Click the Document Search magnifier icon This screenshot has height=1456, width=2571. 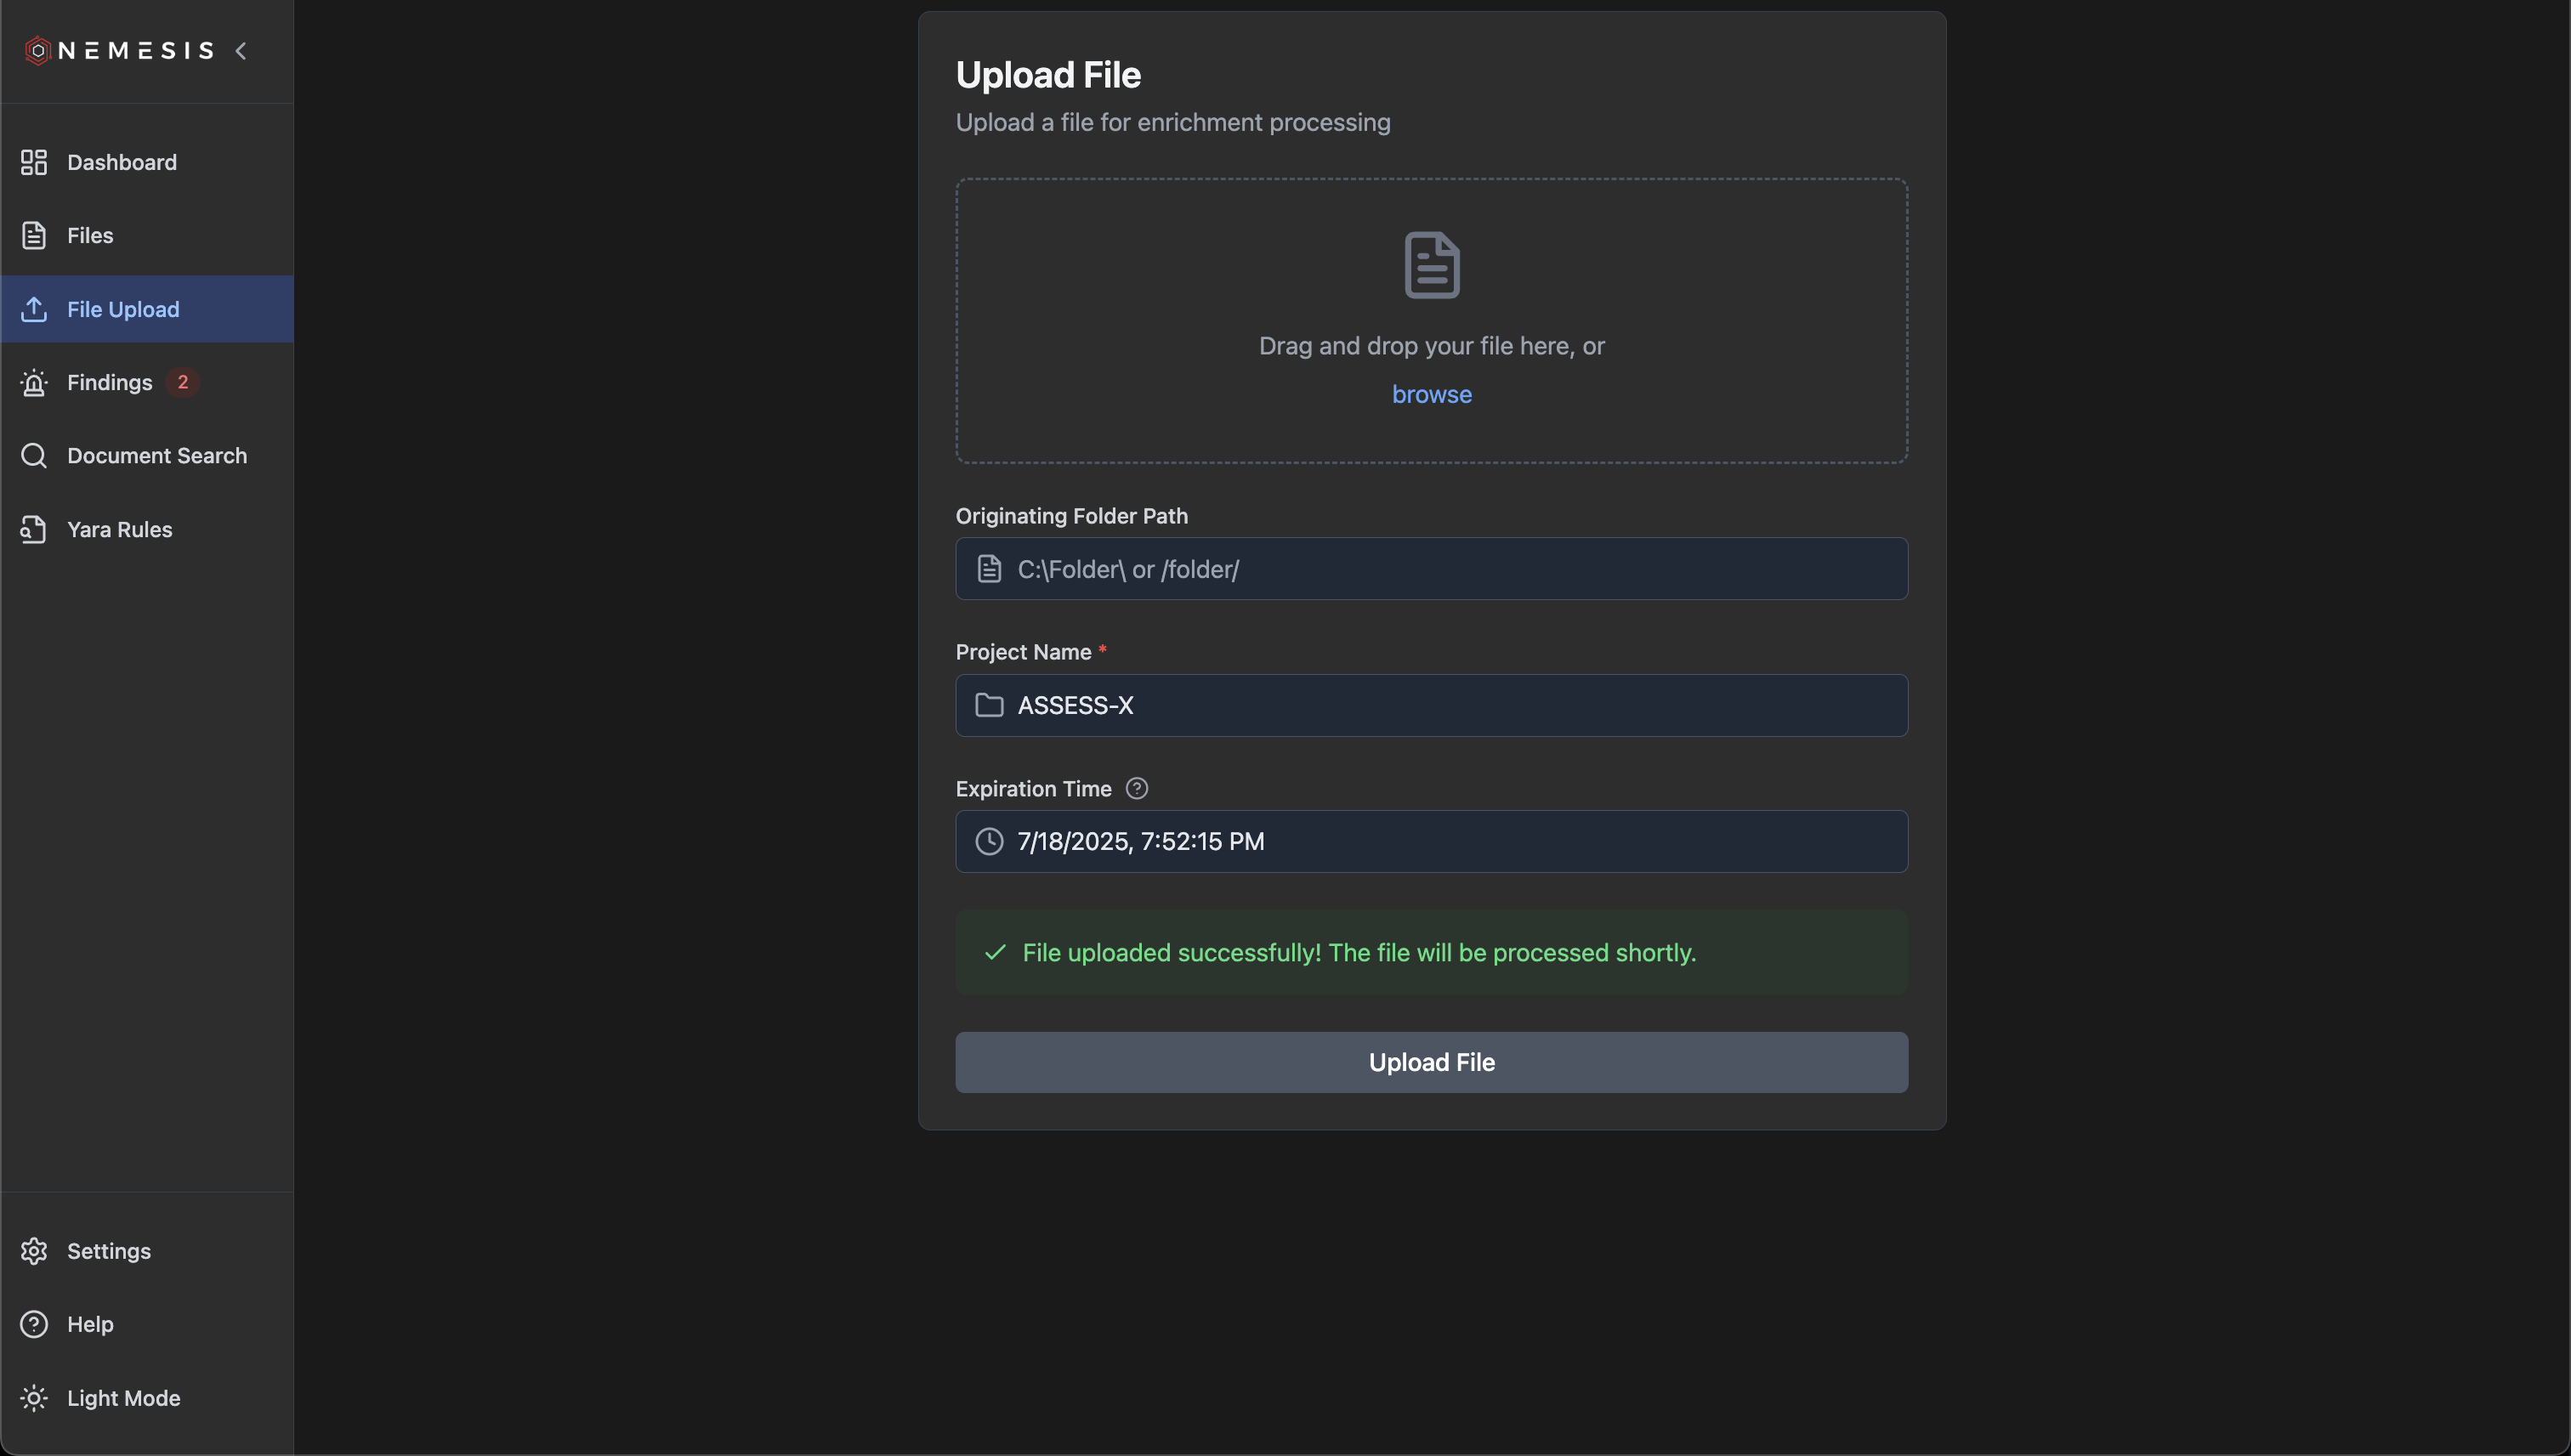coord(34,455)
